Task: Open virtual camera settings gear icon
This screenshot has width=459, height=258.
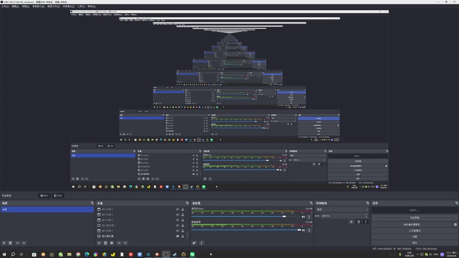Action: 455,224
